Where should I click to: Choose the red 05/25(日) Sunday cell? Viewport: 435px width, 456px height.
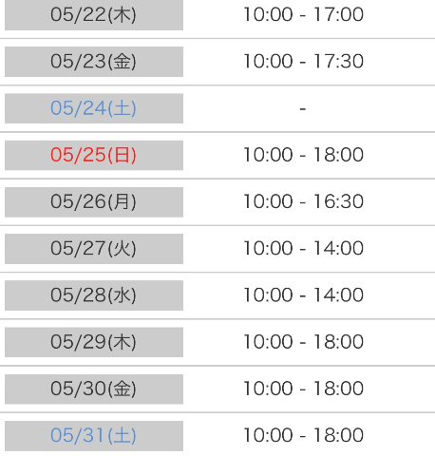coord(94,155)
